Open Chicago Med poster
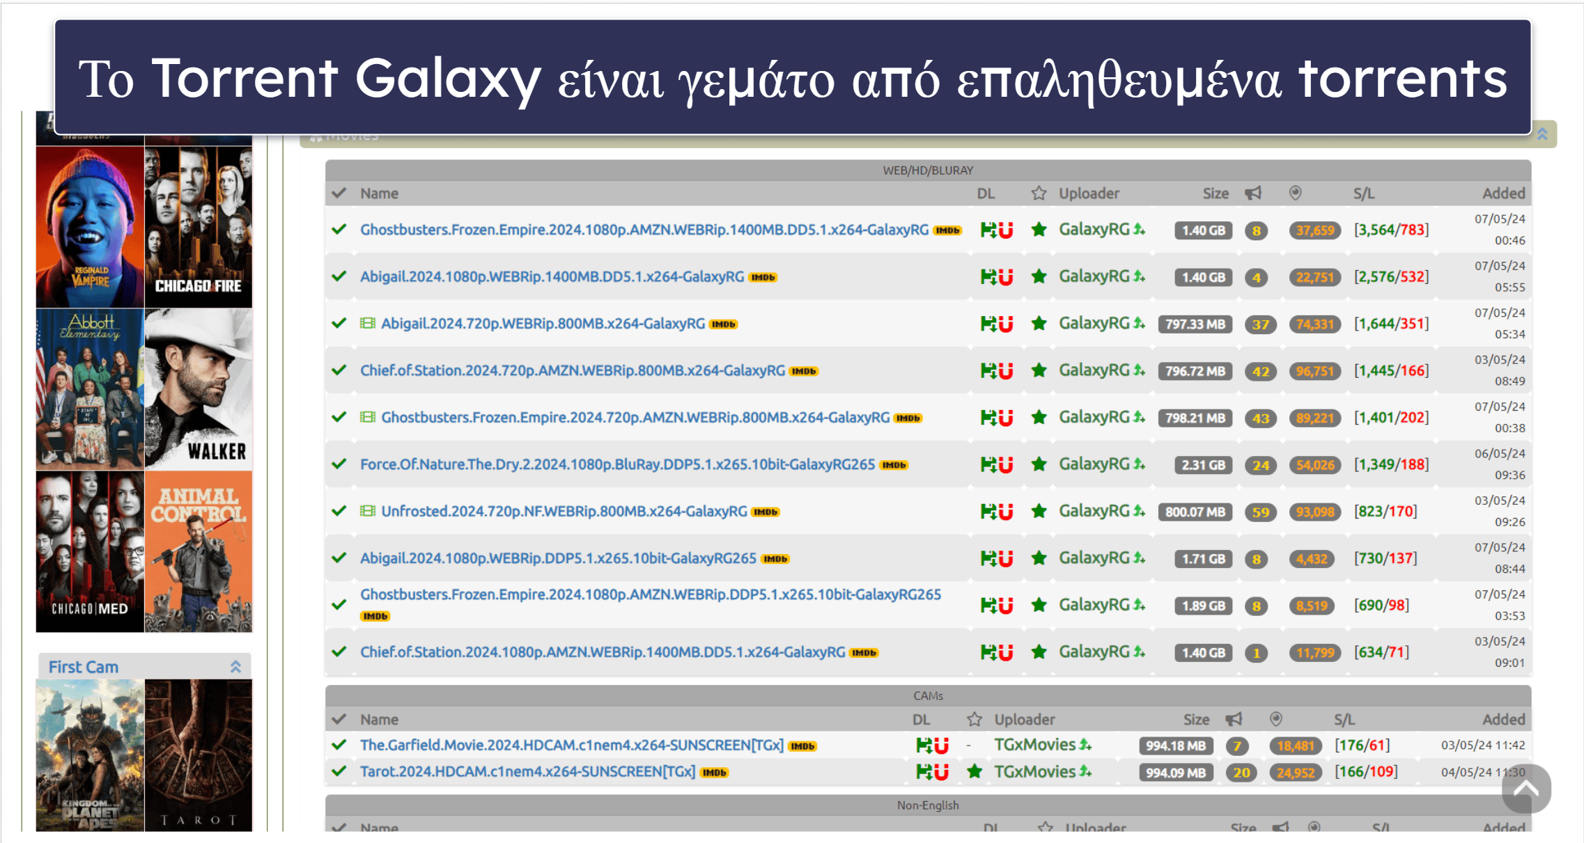The width and height of the screenshot is (1584, 843). [90, 552]
